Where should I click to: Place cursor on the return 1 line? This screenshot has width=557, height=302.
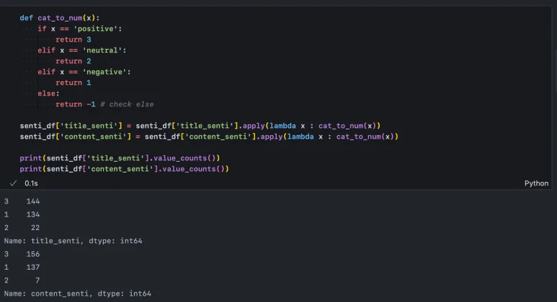(73, 83)
